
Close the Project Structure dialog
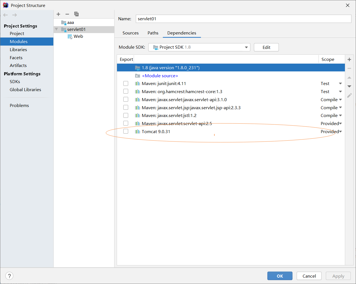click(348, 5)
